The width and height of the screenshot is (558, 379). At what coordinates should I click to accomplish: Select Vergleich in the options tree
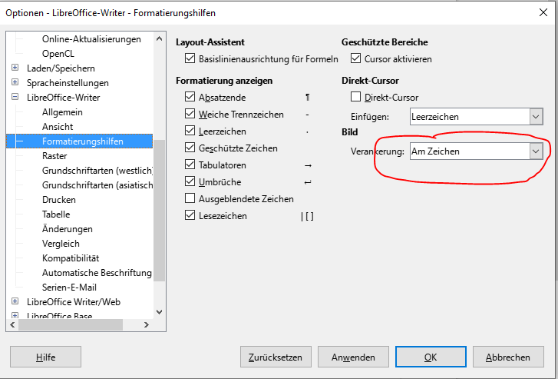tap(61, 244)
